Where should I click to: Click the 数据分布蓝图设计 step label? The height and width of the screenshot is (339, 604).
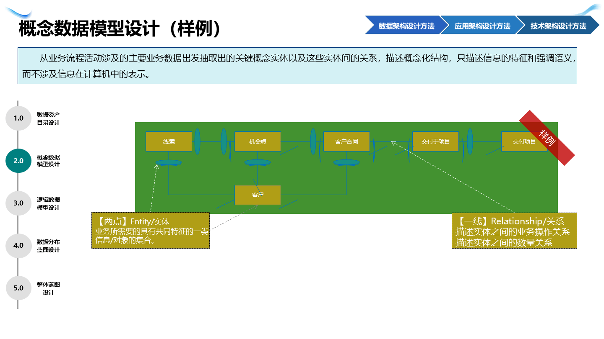[48, 246]
